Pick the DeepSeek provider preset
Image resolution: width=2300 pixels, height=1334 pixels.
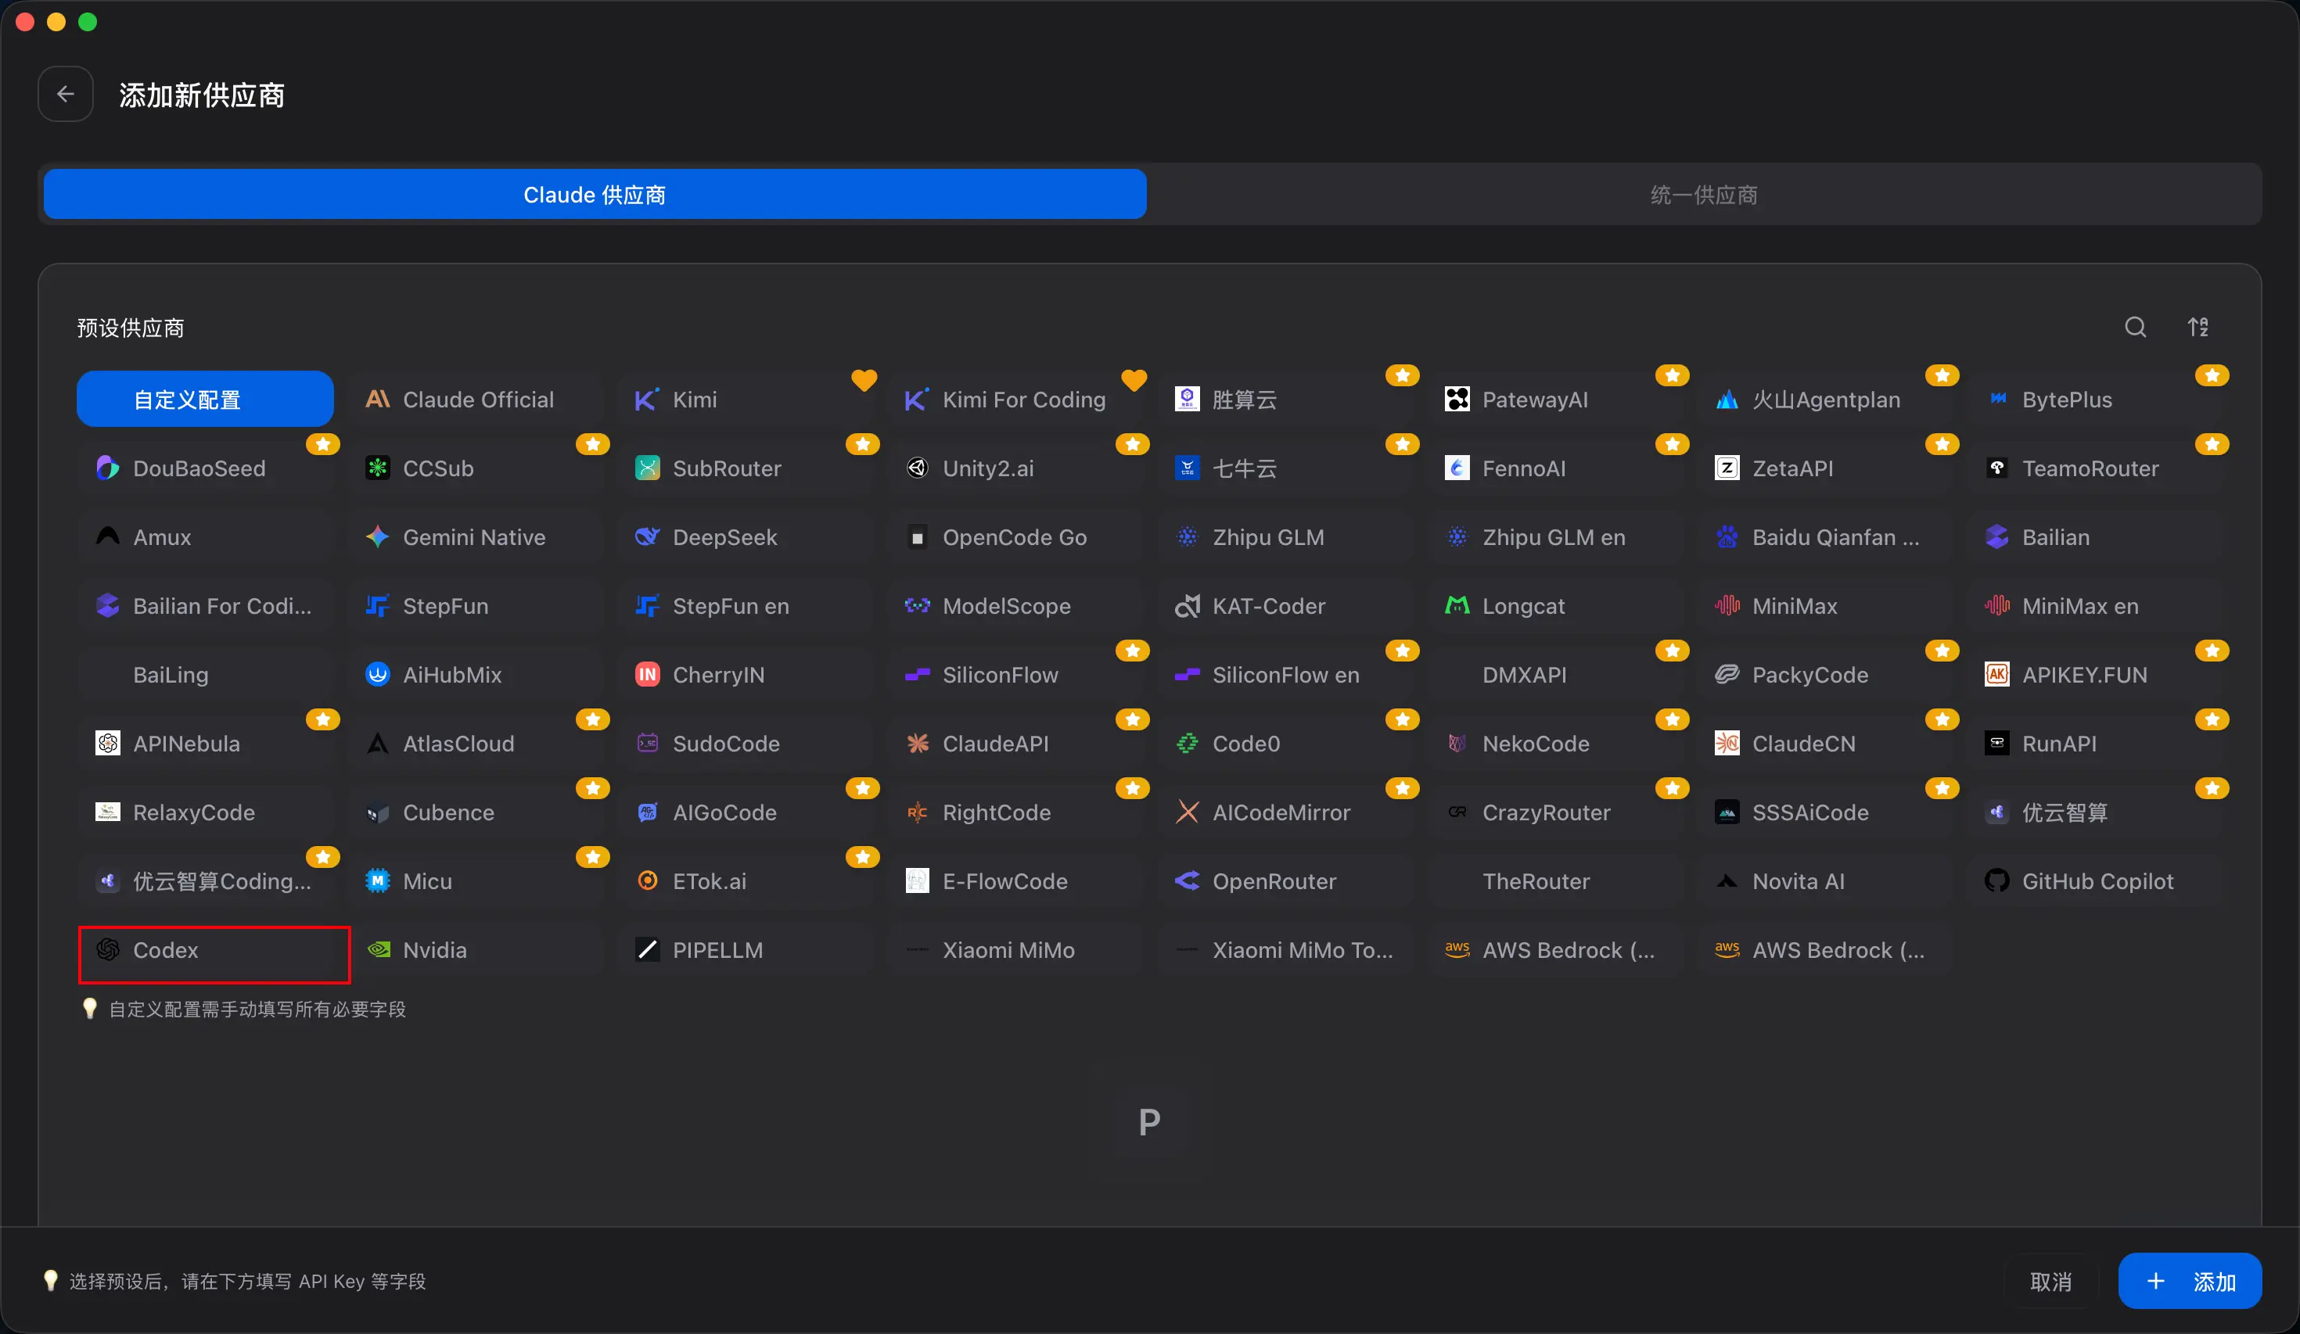[x=746, y=537]
